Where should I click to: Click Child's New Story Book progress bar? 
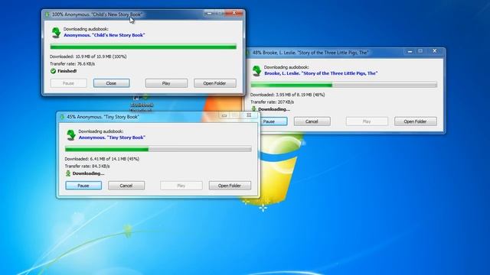[x=143, y=47]
